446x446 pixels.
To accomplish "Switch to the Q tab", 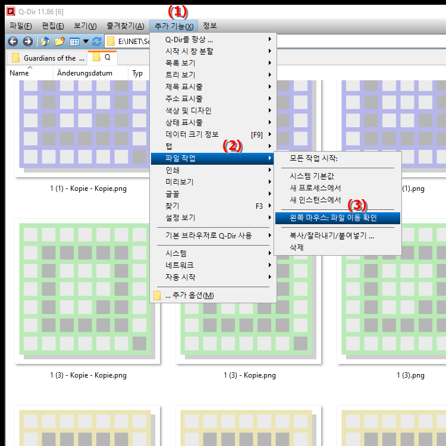I will pos(102,58).
